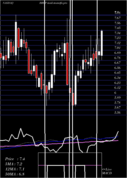Click the 6.34 axis label
Image resolution: width=127 pixels, height=178 pixels.
coord(117,78)
